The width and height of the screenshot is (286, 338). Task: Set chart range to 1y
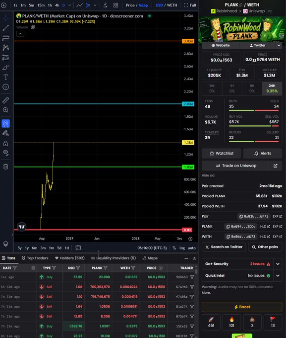[27, 248]
